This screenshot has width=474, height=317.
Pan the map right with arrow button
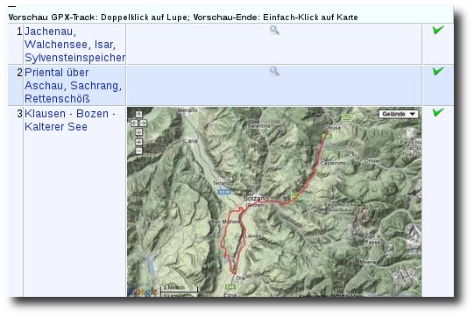[144, 123]
